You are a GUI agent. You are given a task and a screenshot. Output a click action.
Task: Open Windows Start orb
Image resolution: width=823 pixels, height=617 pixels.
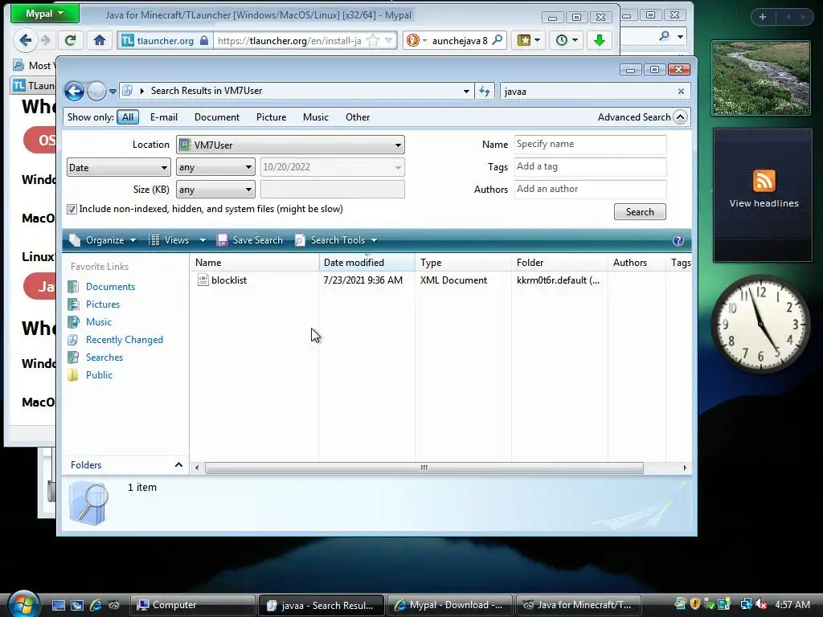tap(23, 604)
